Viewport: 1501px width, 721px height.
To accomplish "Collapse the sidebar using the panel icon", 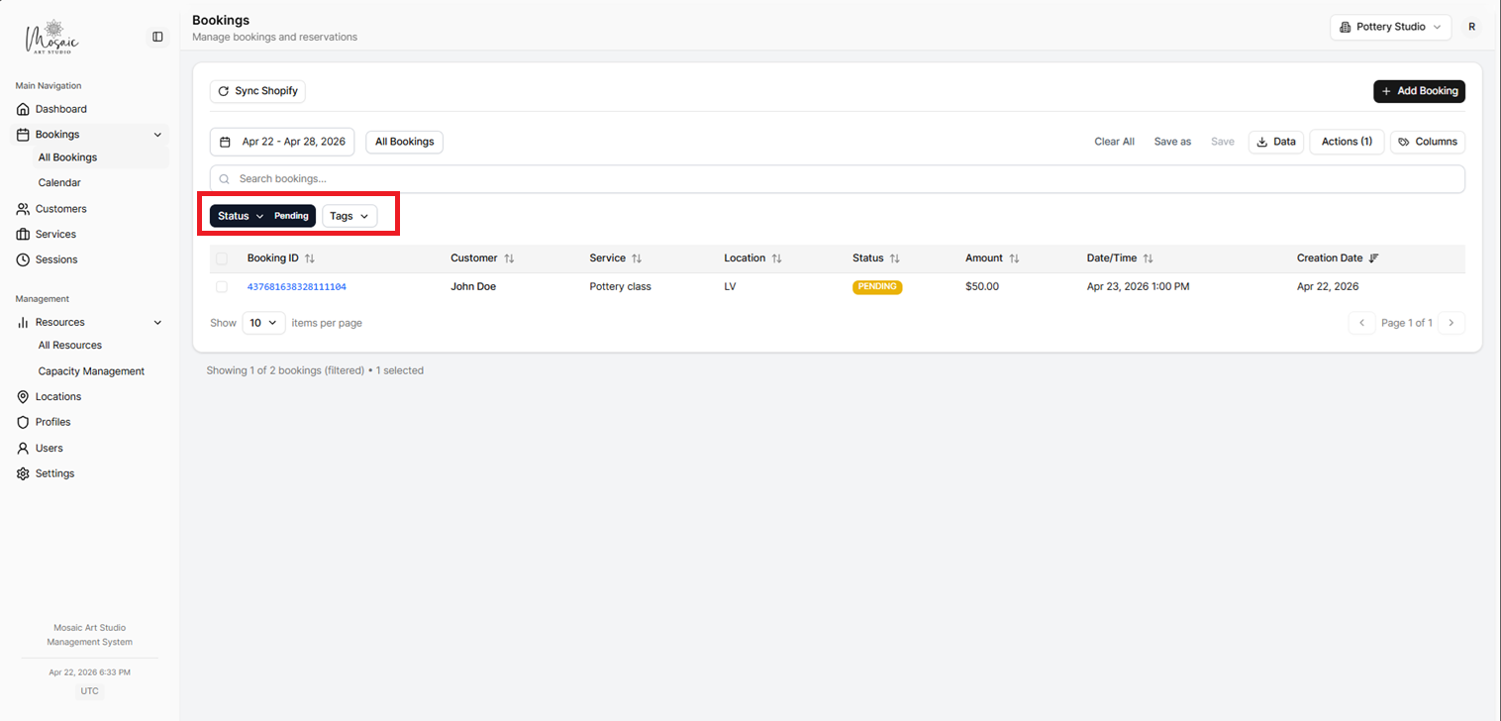I will coord(157,37).
